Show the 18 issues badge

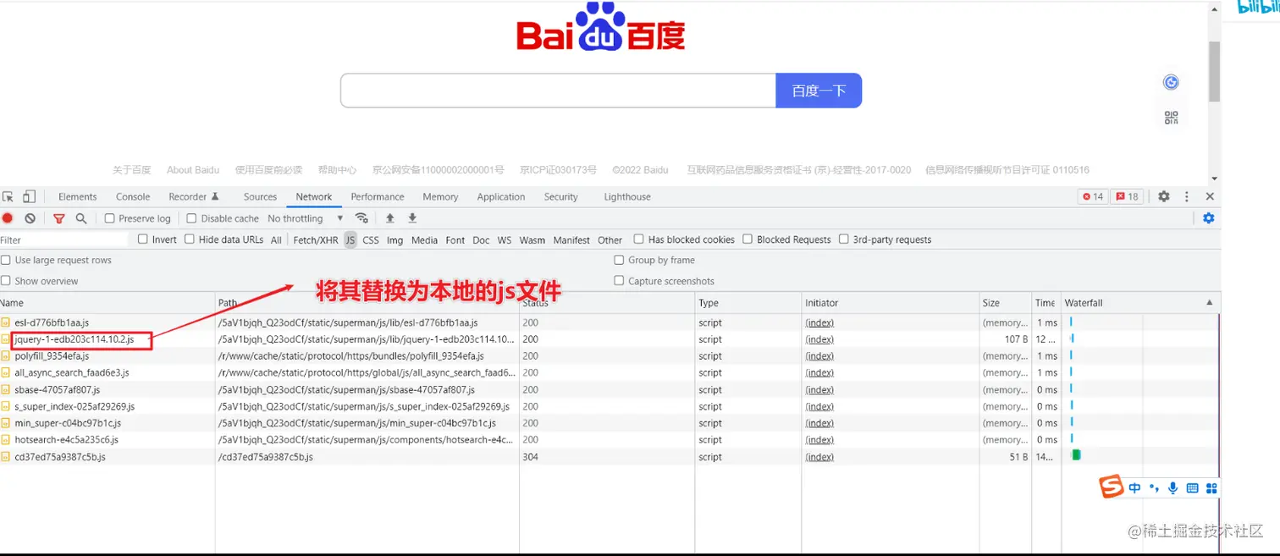point(1127,196)
